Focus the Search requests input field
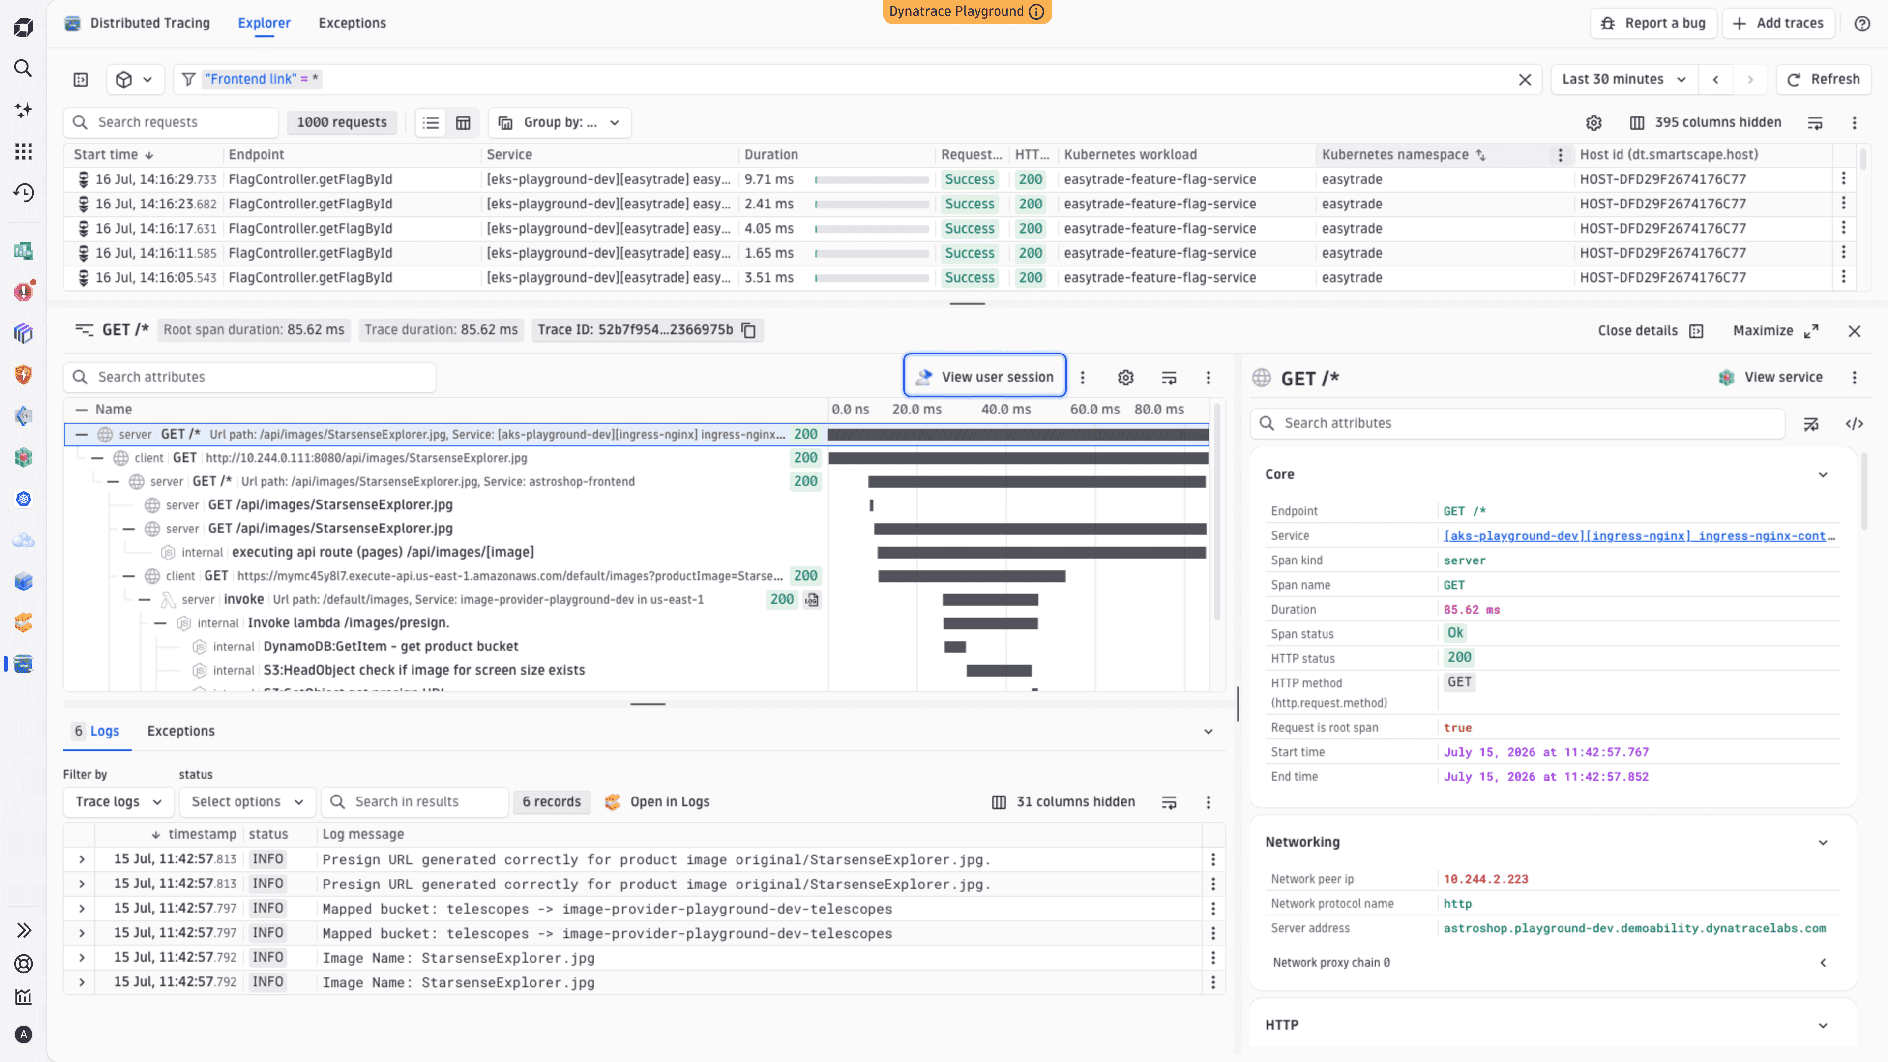Image resolution: width=1888 pixels, height=1062 pixels. pos(171,122)
